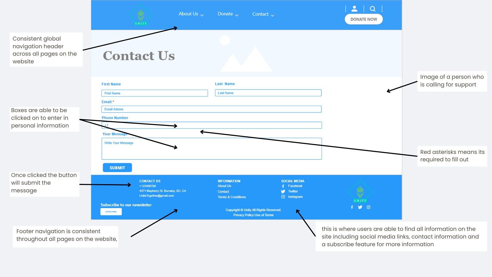Open About Us in footer navigation
This screenshot has width=492, height=277.
click(x=224, y=186)
